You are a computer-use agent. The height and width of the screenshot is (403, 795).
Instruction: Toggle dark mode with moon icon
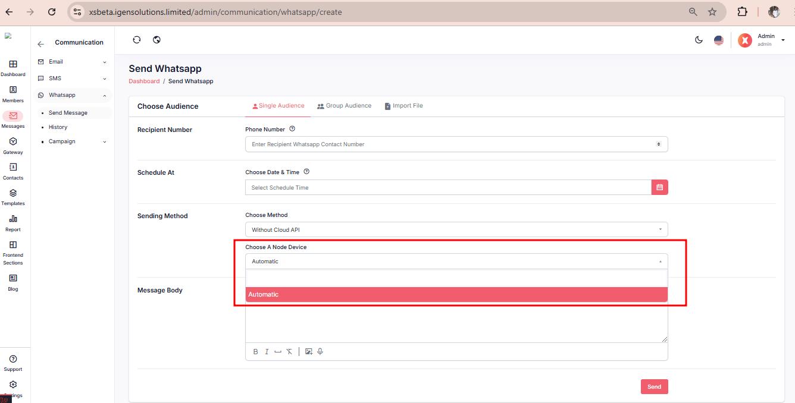699,40
